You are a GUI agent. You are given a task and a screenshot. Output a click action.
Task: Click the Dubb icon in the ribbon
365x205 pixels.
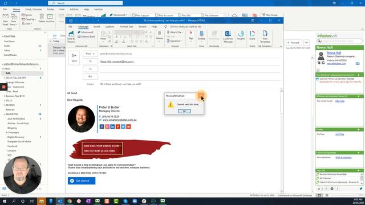tap(252, 35)
